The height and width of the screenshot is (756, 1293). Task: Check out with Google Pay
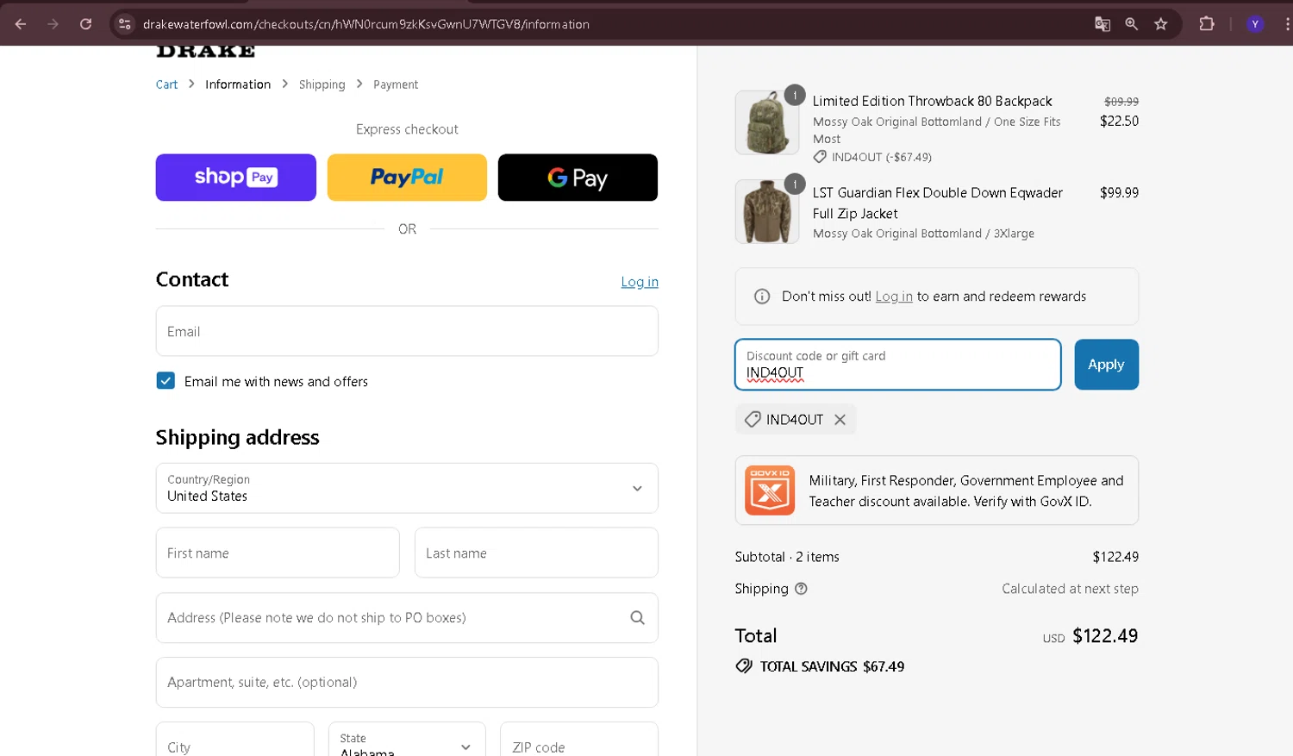[x=578, y=178]
